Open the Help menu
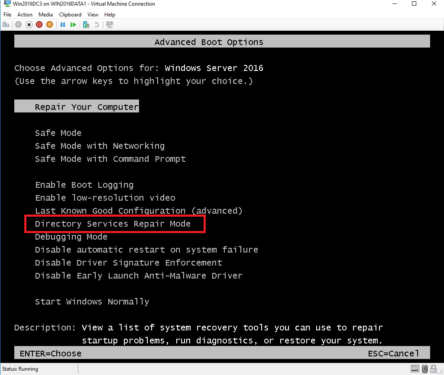Viewport: 444px width, 375px height. pos(110,14)
